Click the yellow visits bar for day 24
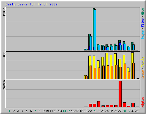 coord(106,66)
